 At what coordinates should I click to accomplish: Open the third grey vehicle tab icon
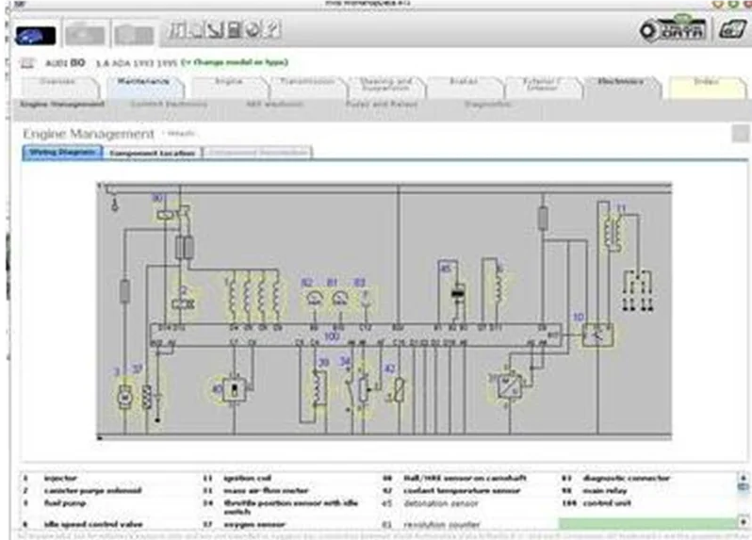pos(134,35)
